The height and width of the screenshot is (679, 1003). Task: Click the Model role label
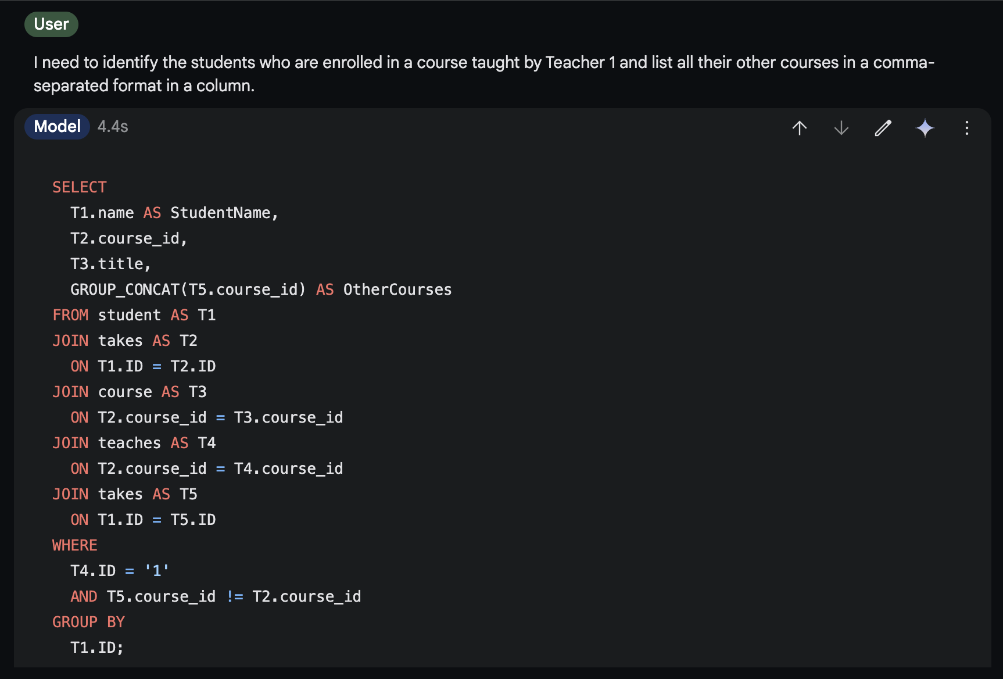(x=57, y=127)
